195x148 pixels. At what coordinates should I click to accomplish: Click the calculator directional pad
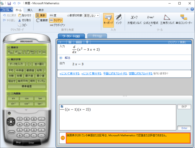pos(11,122)
